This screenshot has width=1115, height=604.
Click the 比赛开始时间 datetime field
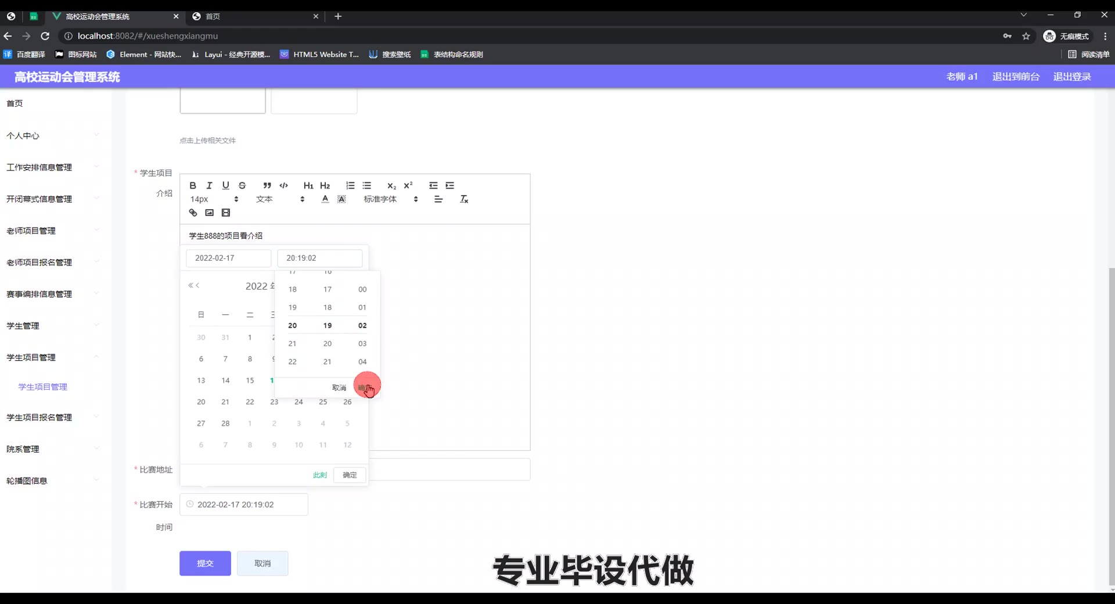[x=244, y=505]
